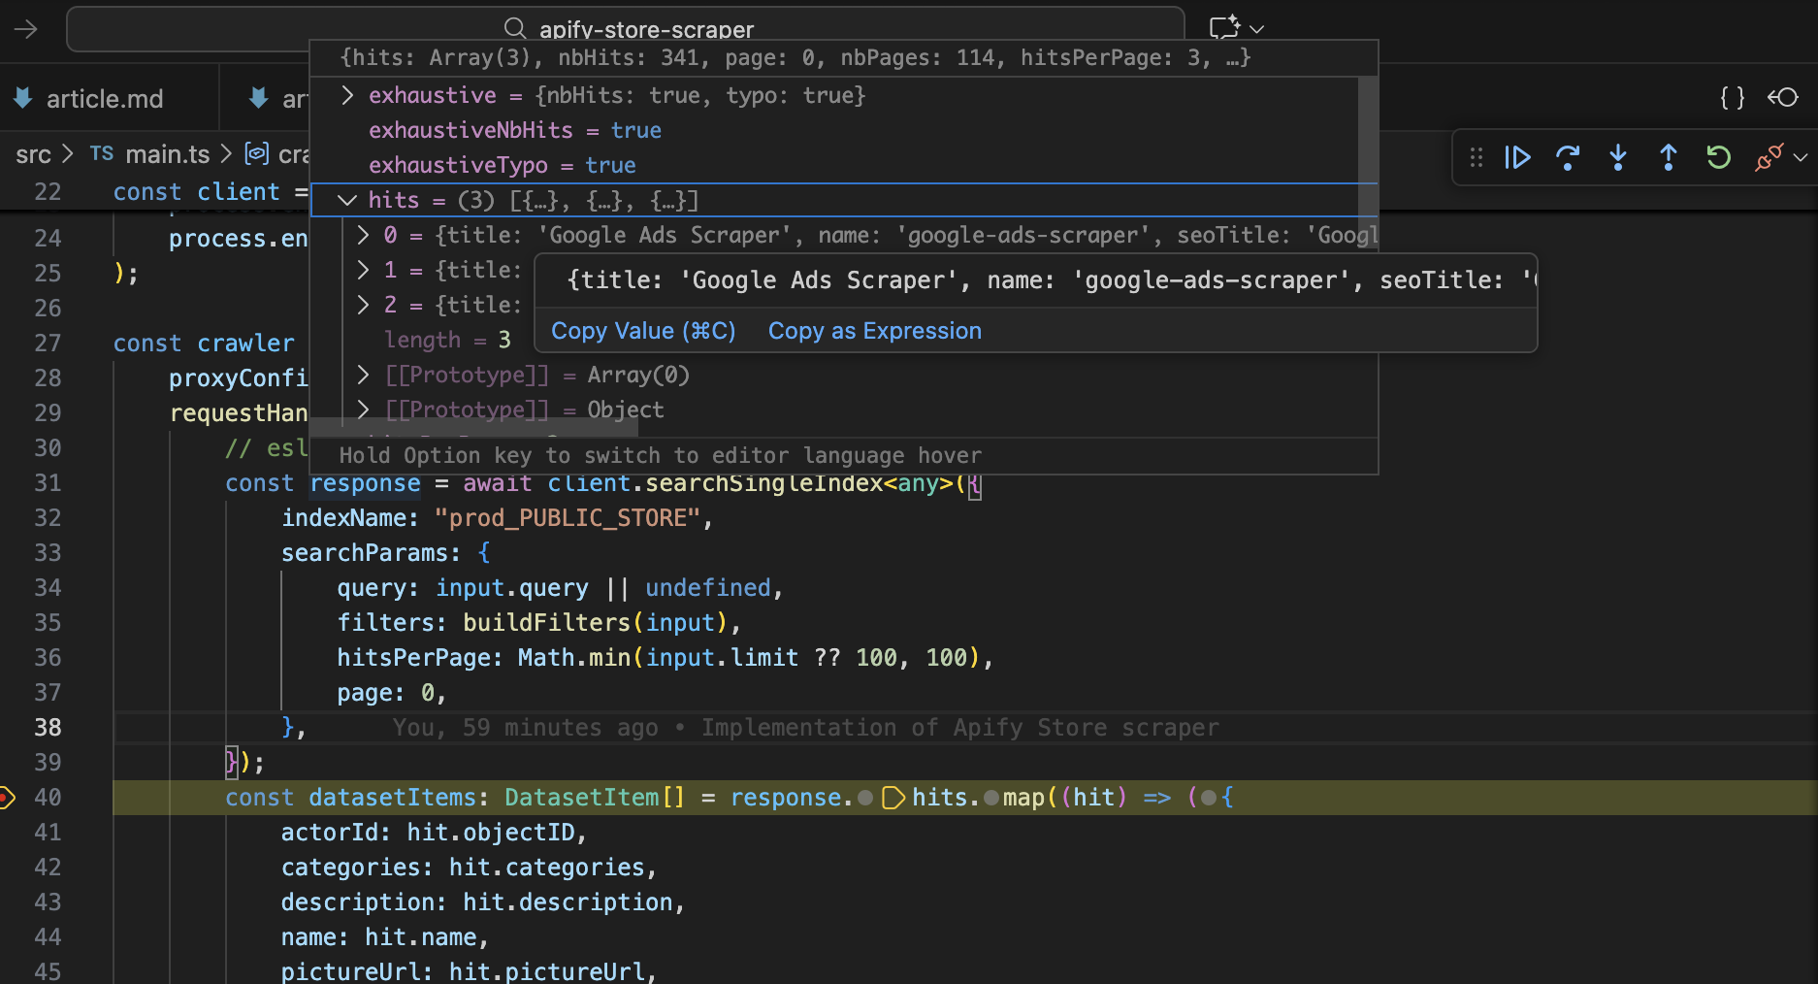Click the curly braces editor action icon

[1733, 98]
